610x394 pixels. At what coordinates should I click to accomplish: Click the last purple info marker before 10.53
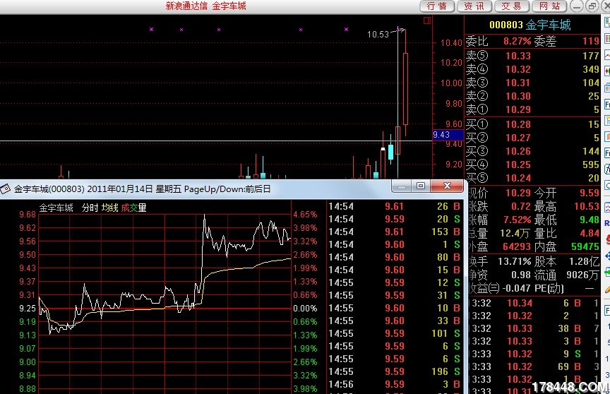(346, 29)
